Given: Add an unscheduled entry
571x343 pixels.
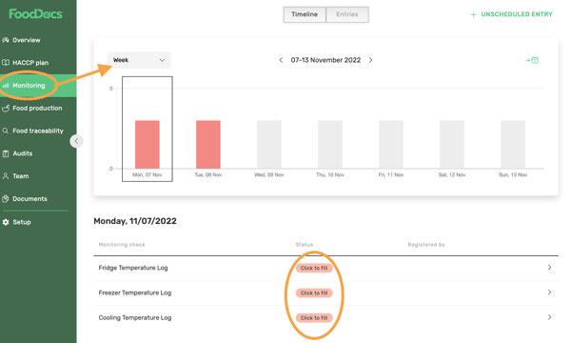Looking at the screenshot, I should coord(511,14).
